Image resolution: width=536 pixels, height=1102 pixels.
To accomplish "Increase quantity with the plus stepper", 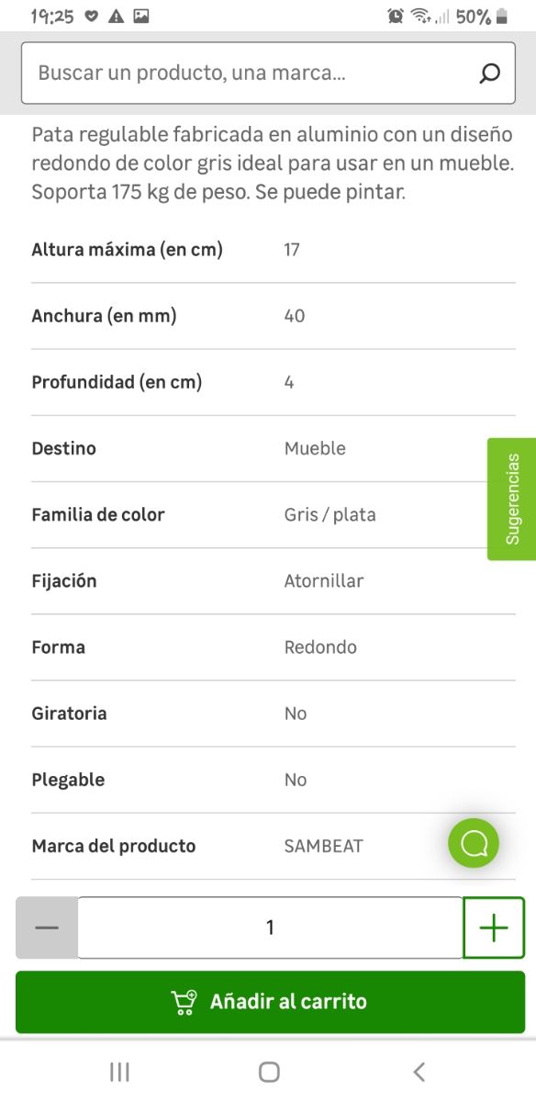I will click(494, 927).
